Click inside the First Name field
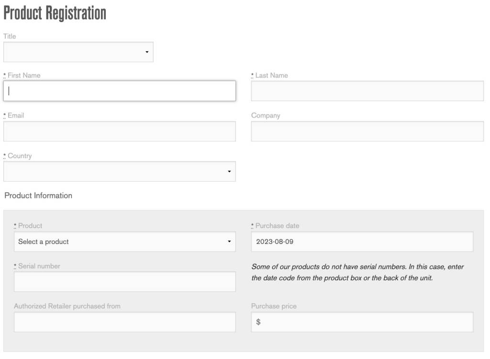Screen dimensions: 490x359 pos(120,91)
